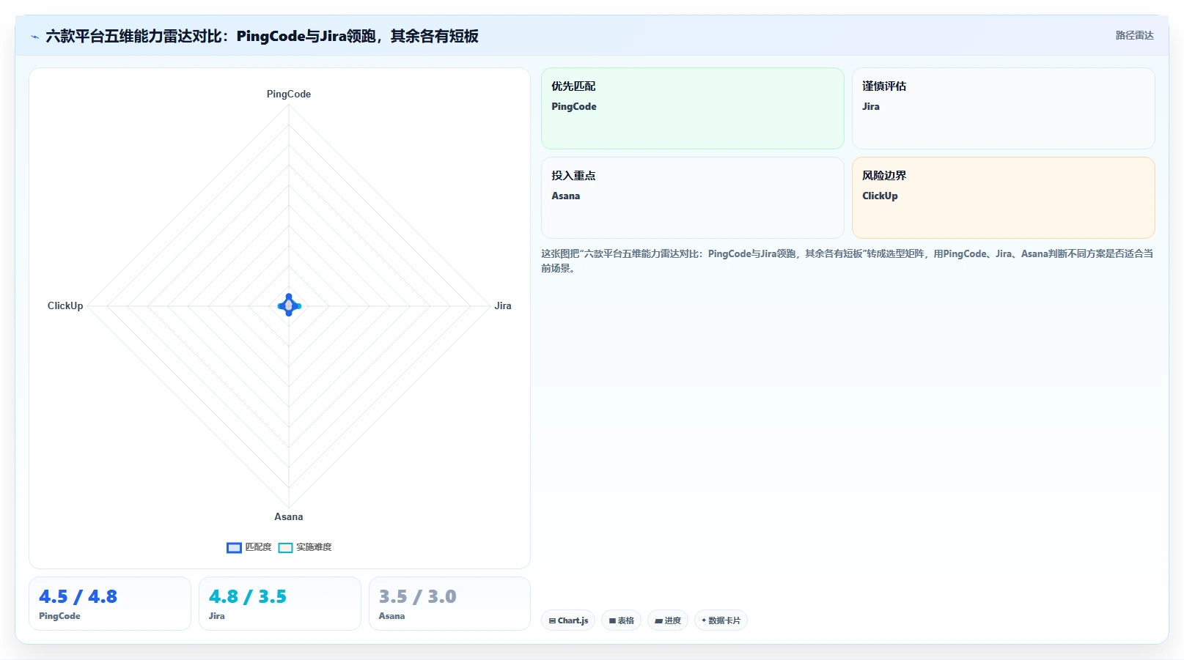This screenshot has height=660, width=1184.
Task: Click the 数据卡片 tag chip
Action: coord(721,620)
